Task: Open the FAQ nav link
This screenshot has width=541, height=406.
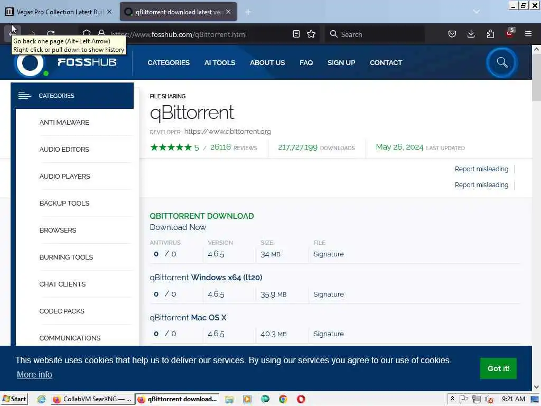Action: coord(306,62)
